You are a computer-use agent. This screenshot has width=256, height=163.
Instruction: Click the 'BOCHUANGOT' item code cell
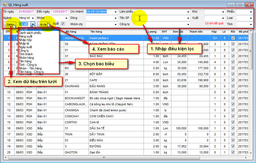pyautogui.click(x=76, y=98)
